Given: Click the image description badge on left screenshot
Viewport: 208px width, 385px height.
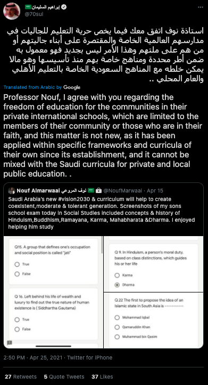Looking at the screenshot, I should pos(10,342).
